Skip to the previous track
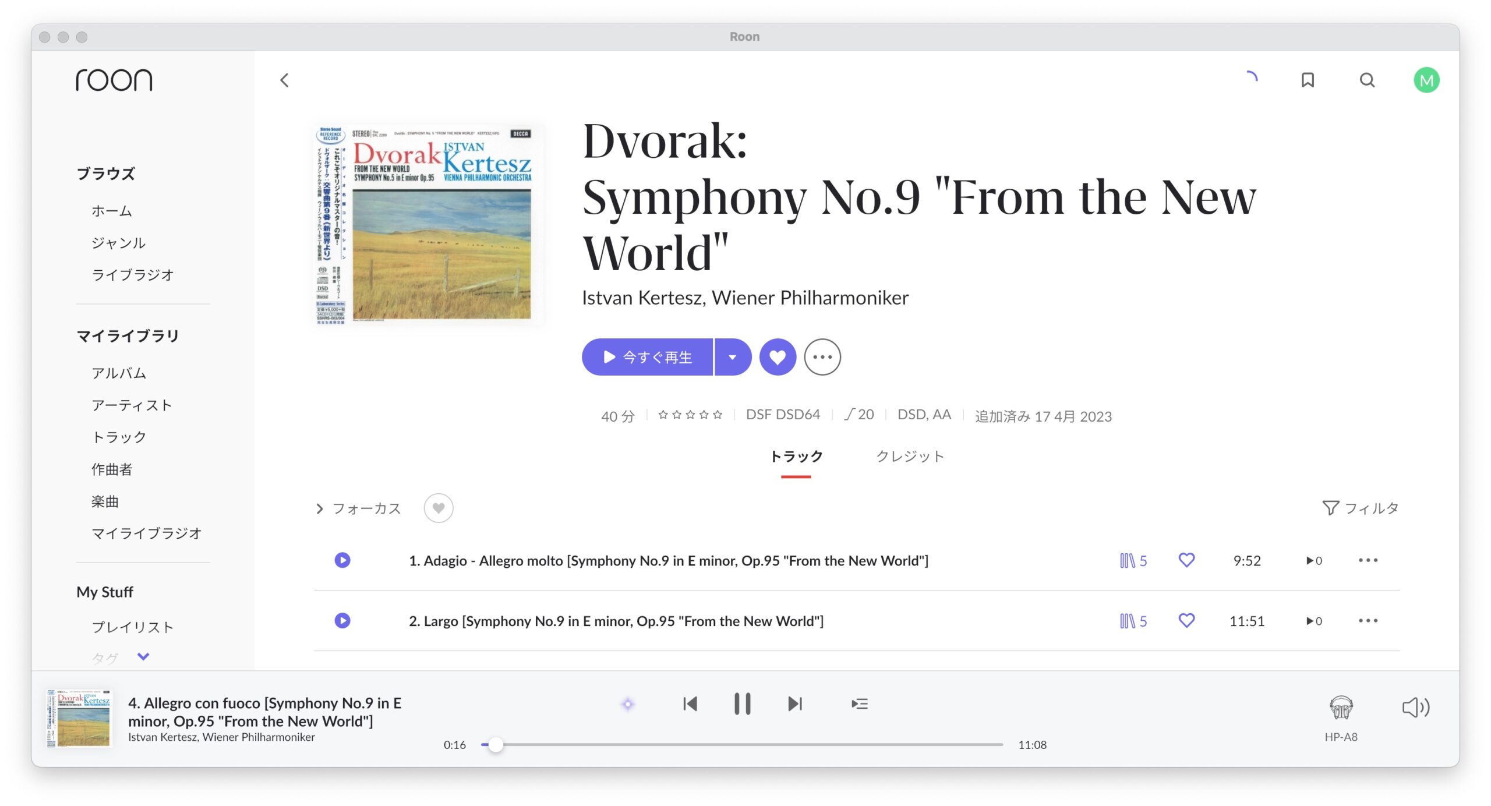This screenshot has width=1491, height=806. (690, 704)
